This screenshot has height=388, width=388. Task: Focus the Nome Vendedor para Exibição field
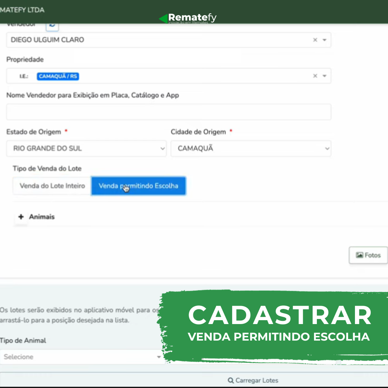tap(168, 112)
